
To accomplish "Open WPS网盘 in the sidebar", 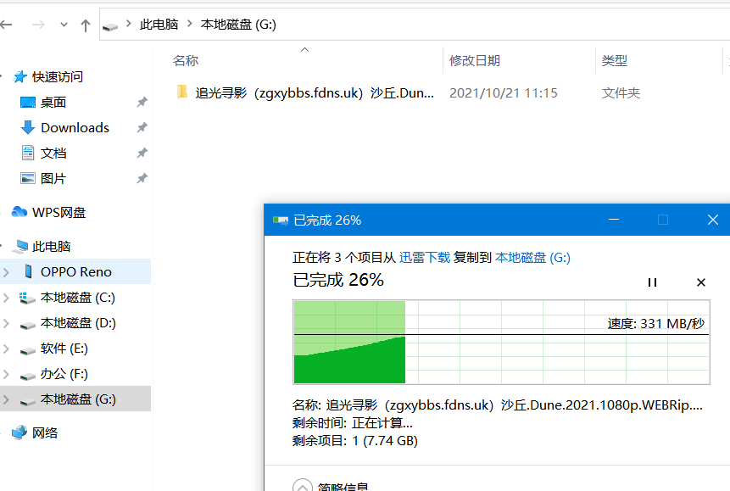I will click(x=59, y=212).
